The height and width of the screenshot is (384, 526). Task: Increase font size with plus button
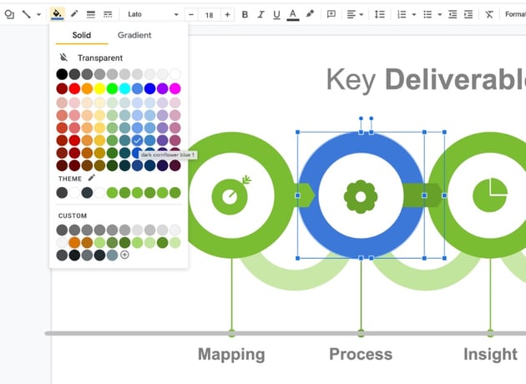pos(228,14)
